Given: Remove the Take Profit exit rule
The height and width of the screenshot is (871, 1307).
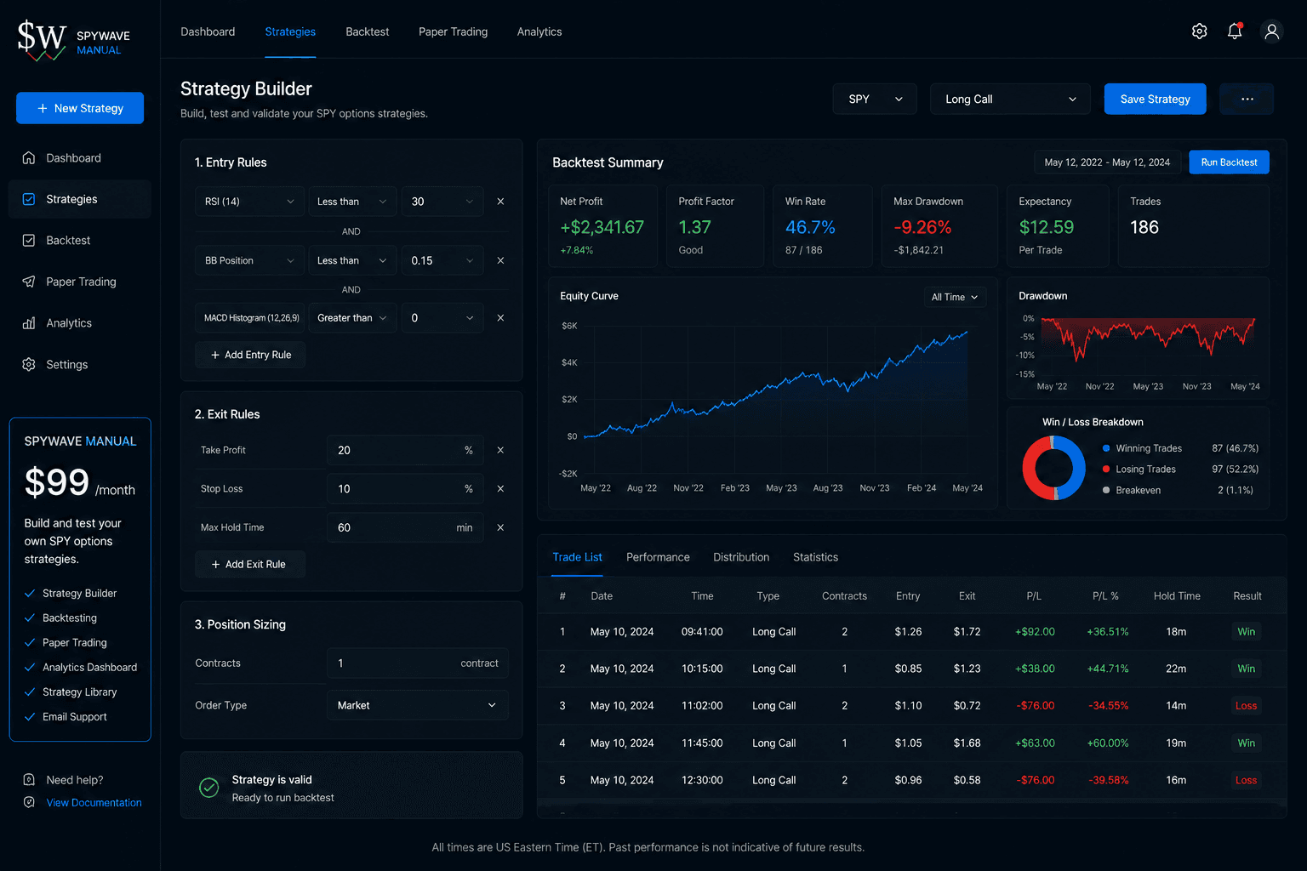Looking at the screenshot, I should 500,450.
